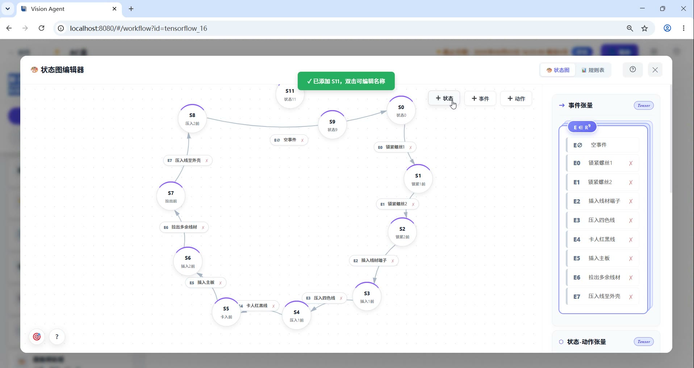Select state node S3 插入1前
The height and width of the screenshot is (368, 694).
[367, 297]
